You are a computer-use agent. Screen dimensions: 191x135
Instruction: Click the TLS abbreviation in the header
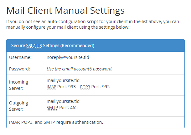38,46
